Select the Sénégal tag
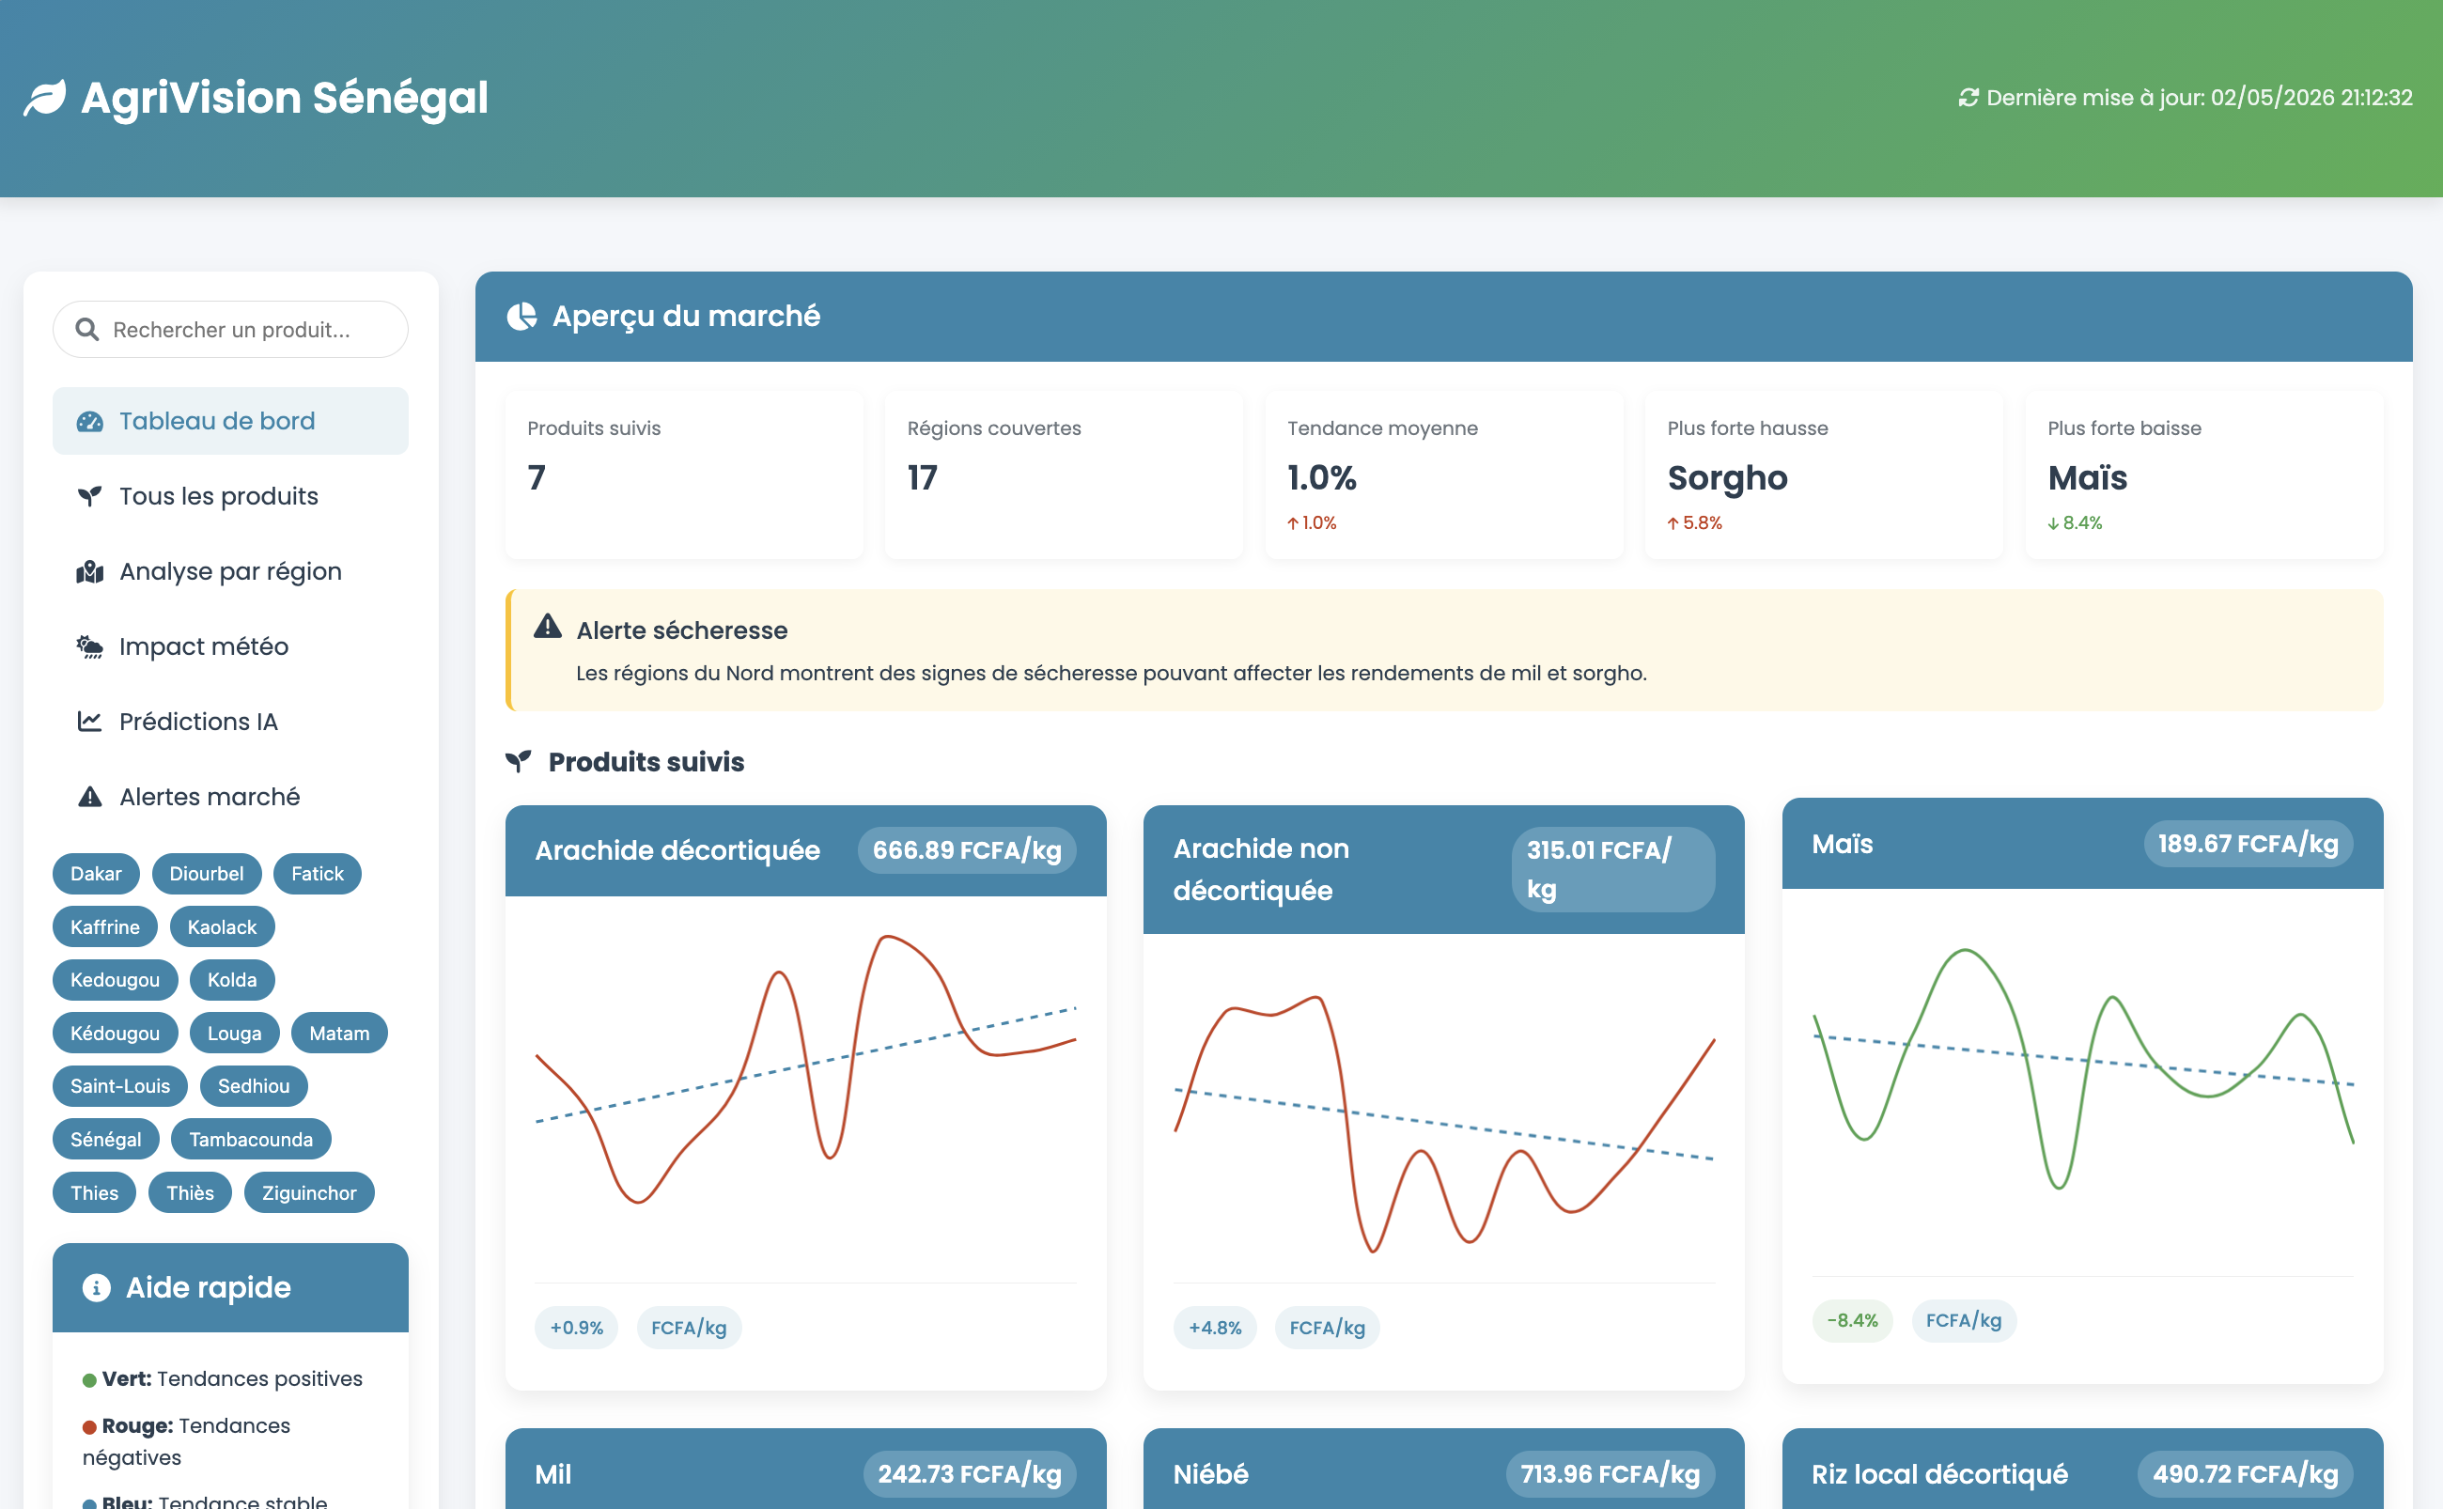The height and width of the screenshot is (1509, 2443). pos(106,1140)
